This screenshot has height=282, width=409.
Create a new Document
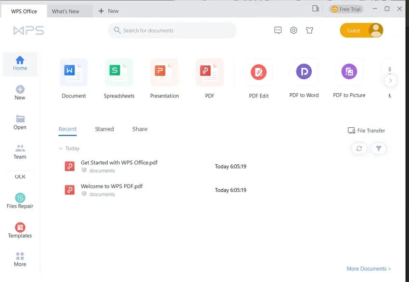coord(74,79)
